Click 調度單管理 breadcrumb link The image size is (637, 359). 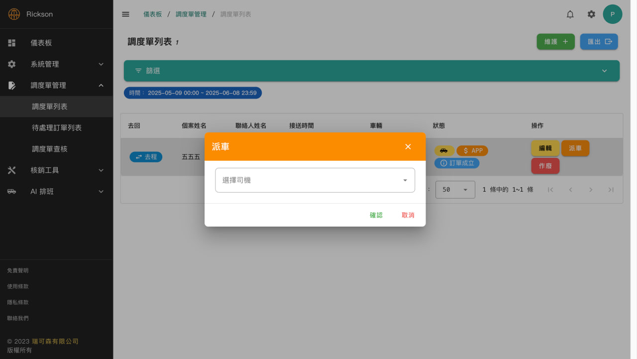click(191, 14)
